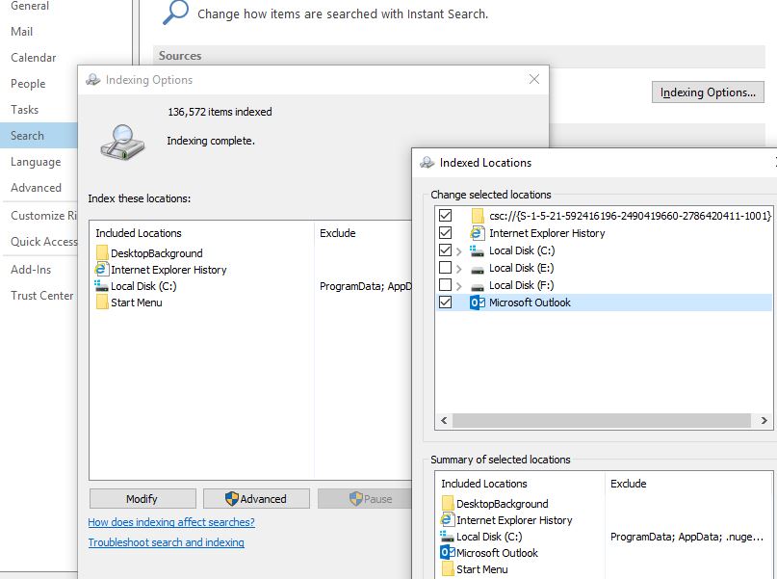
Task: Click the csc folder icon in locations tree
Action: pyautogui.click(x=477, y=216)
